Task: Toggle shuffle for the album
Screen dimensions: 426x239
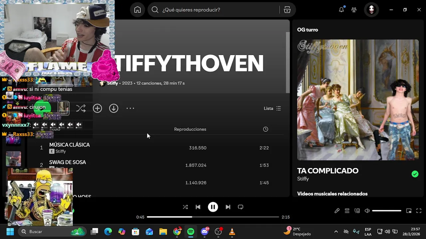Action: point(81,108)
